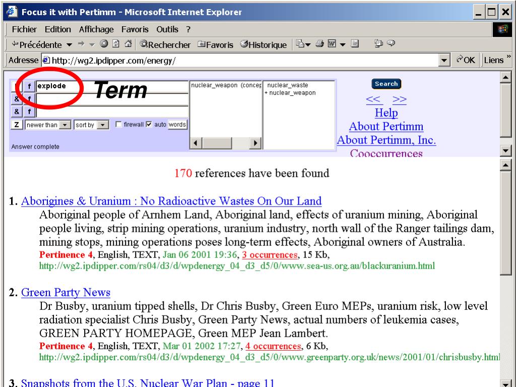
Task: Open the About Pertimm link
Action: pos(386,126)
